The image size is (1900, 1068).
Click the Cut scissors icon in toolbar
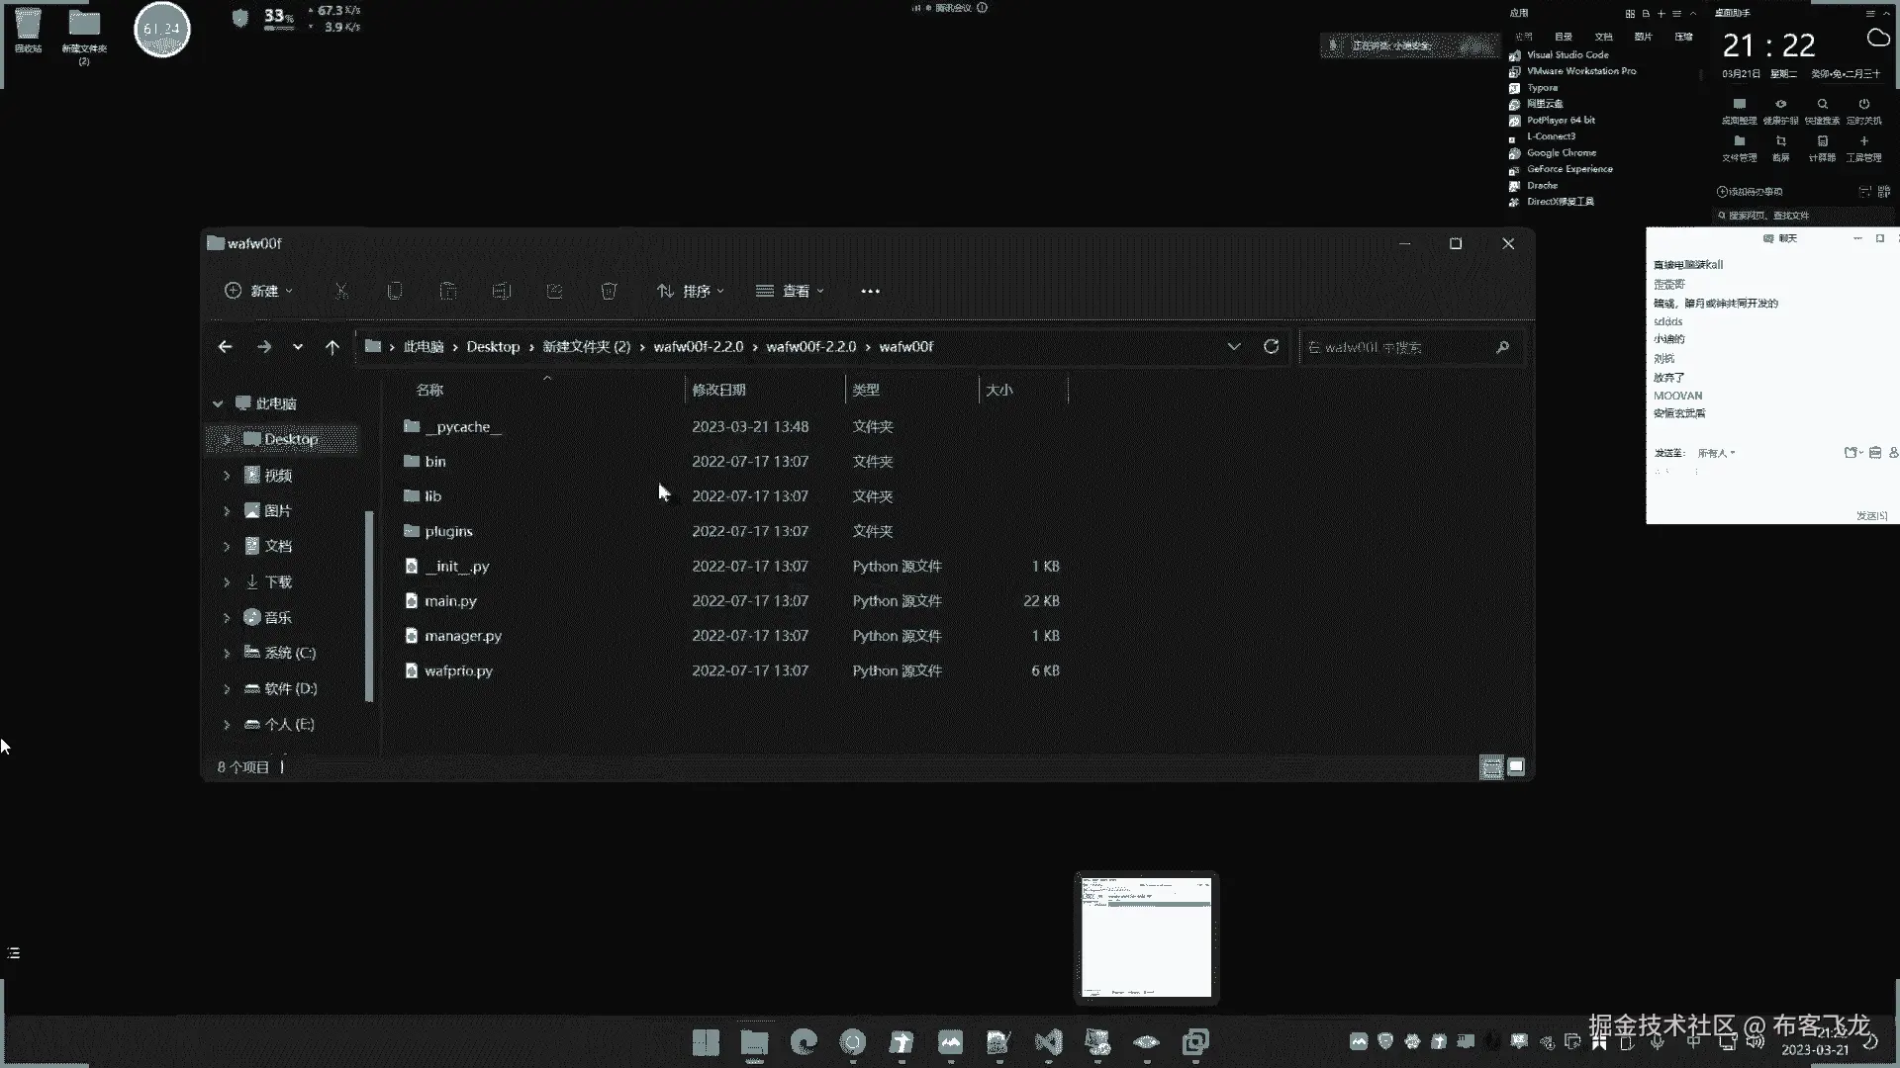point(341,291)
